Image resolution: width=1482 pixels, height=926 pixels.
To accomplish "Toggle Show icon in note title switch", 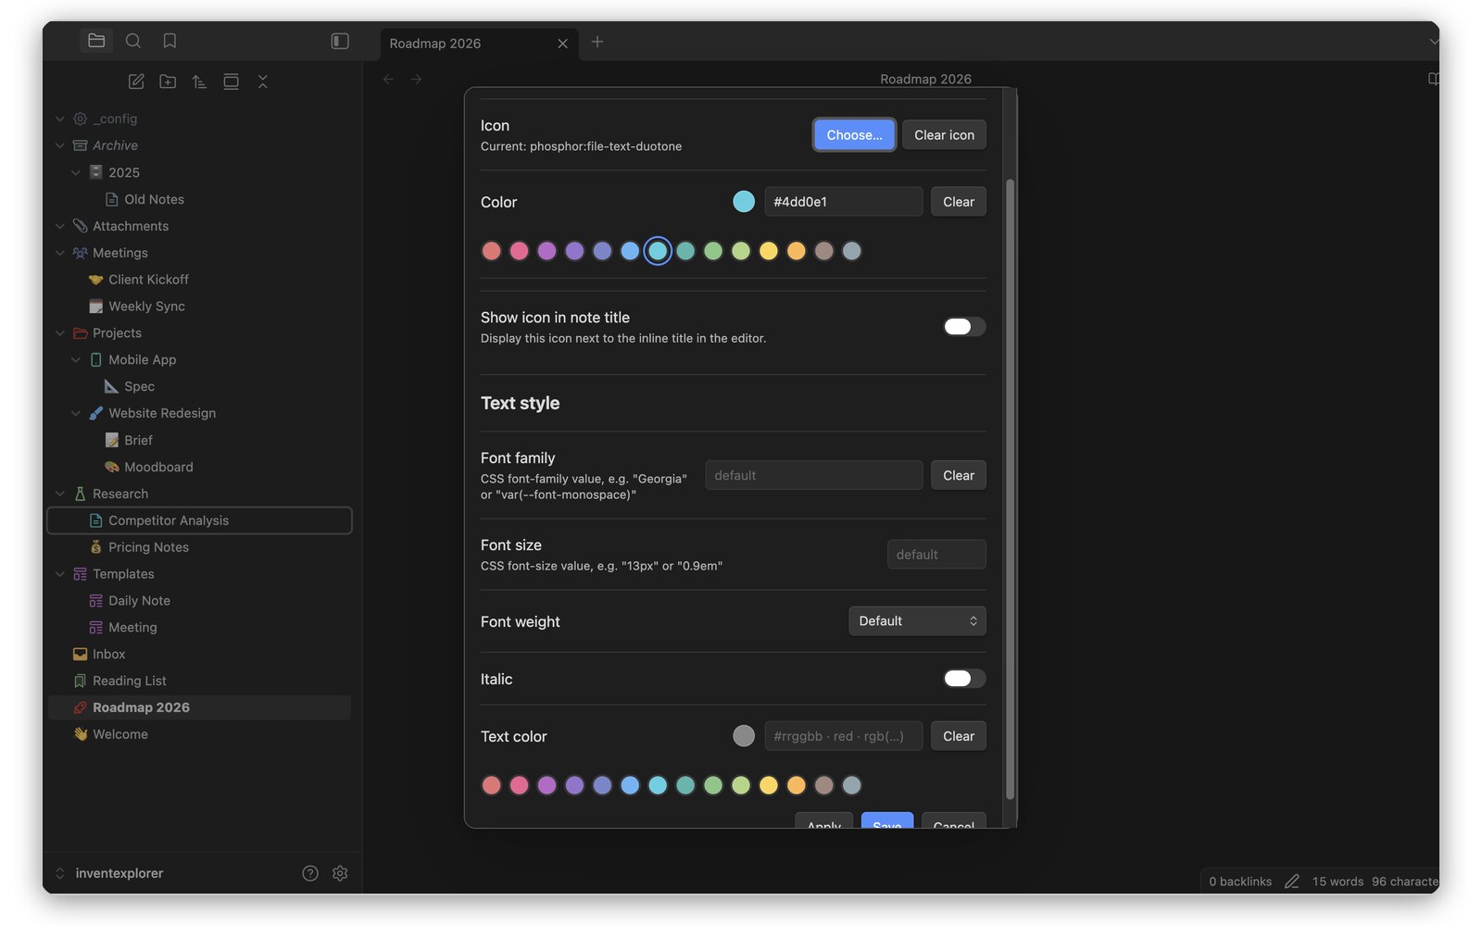I will [964, 327].
